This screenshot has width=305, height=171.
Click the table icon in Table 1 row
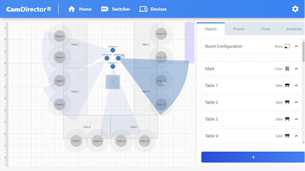pyautogui.click(x=287, y=85)
